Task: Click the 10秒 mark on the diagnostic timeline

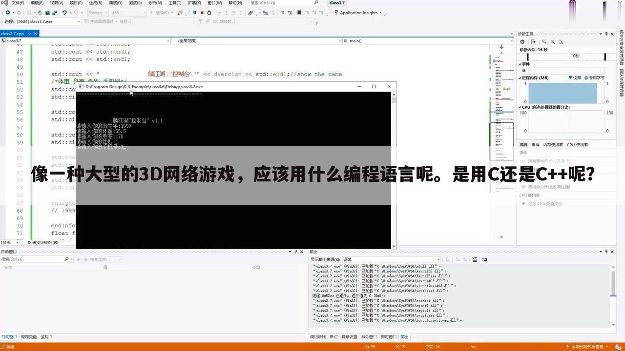Action: (575, 56)
